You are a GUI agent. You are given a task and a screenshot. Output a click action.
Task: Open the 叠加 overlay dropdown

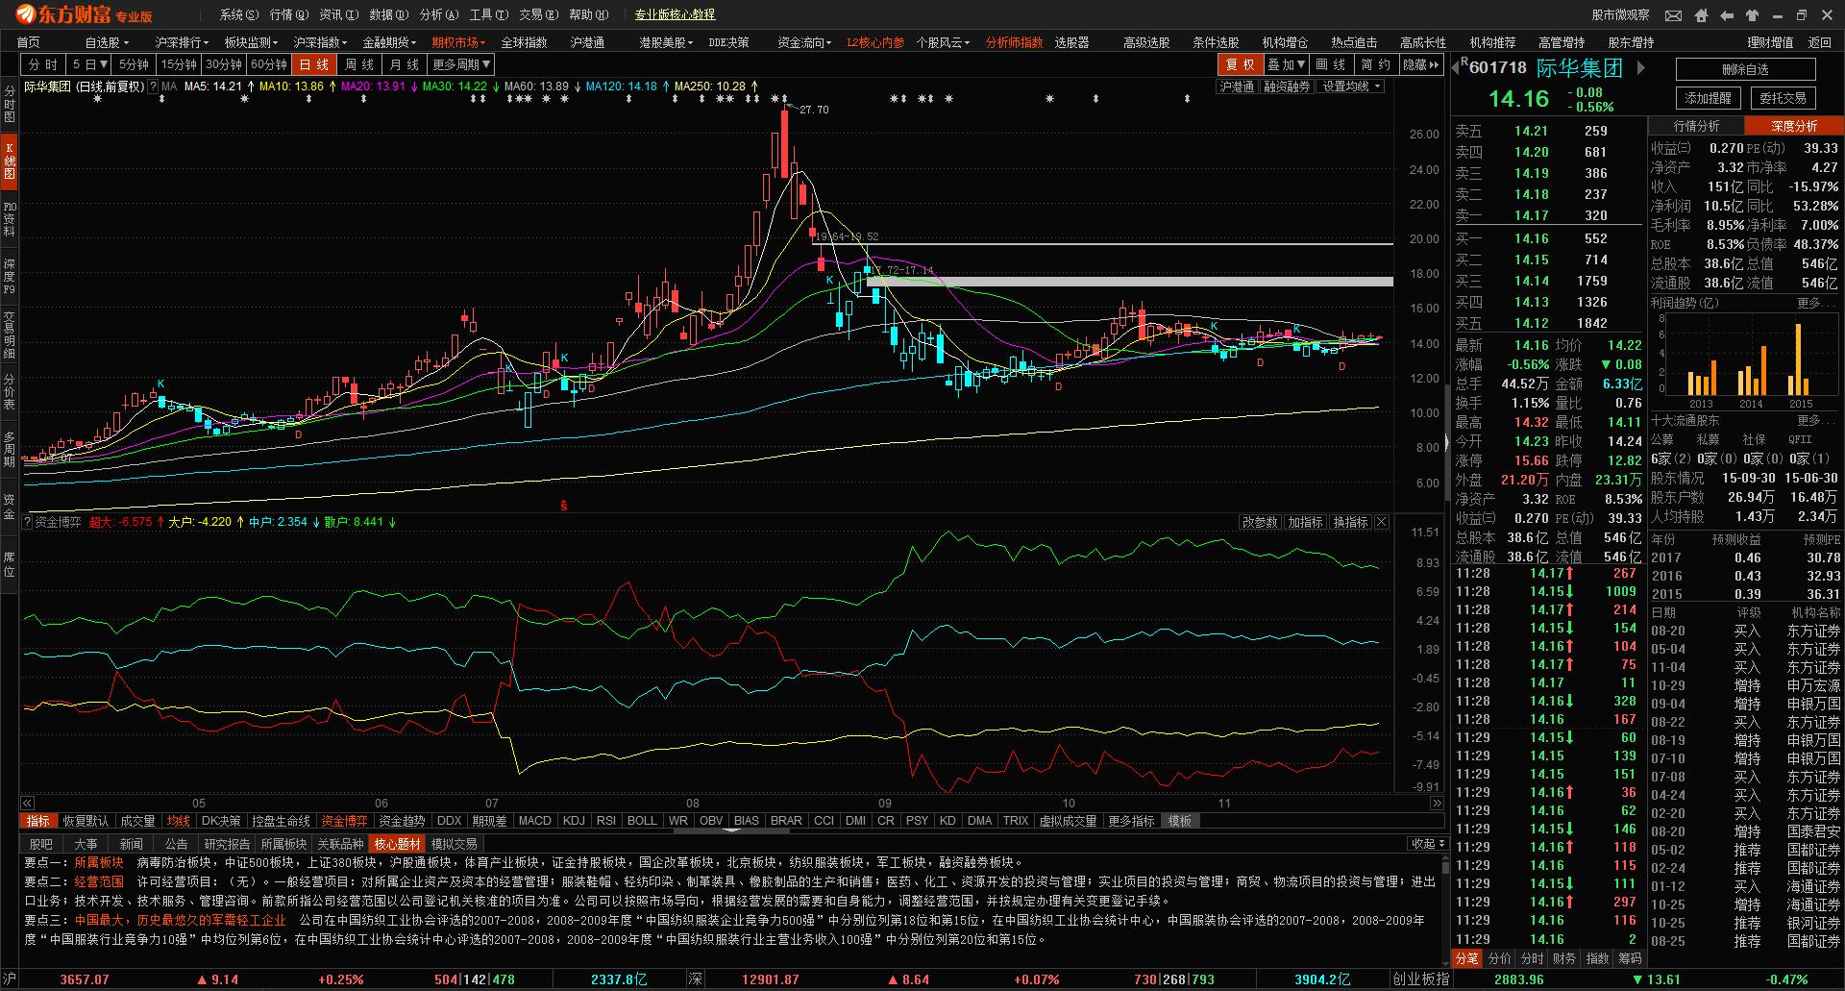tap(1286, 64)
